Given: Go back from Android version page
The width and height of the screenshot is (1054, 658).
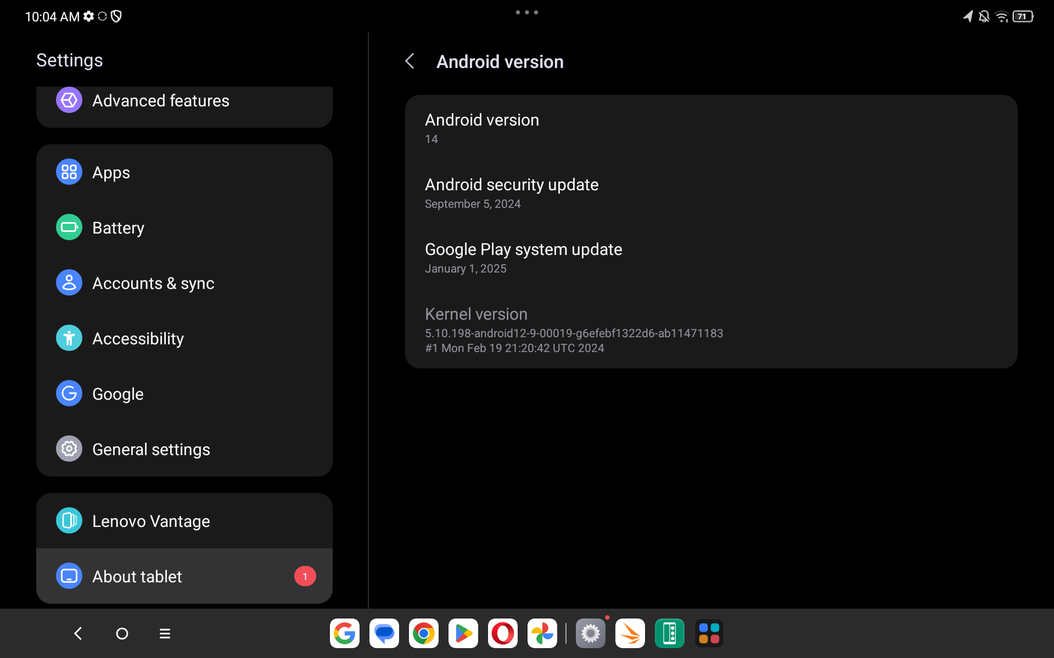Looking at the screenshot, I should pos(410,61).
